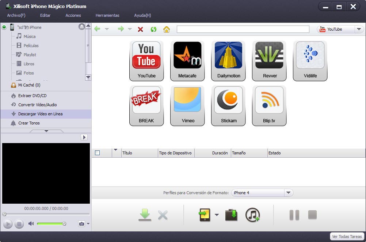
Task: Open the Revver site tile
Action: (x=269, y=61)
